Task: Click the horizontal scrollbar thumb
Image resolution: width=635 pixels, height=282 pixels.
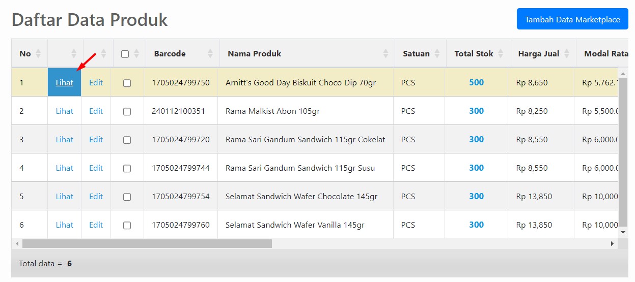Action: point(147,244)
